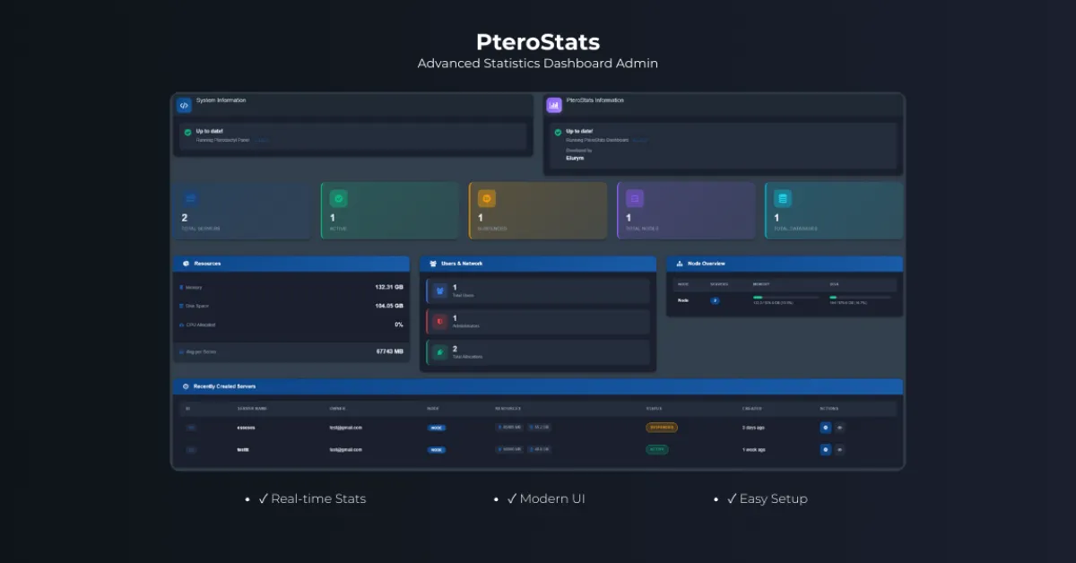Click the Total Servers card icon
This screenshot has height=563, width=1076.
click(190, 198)
